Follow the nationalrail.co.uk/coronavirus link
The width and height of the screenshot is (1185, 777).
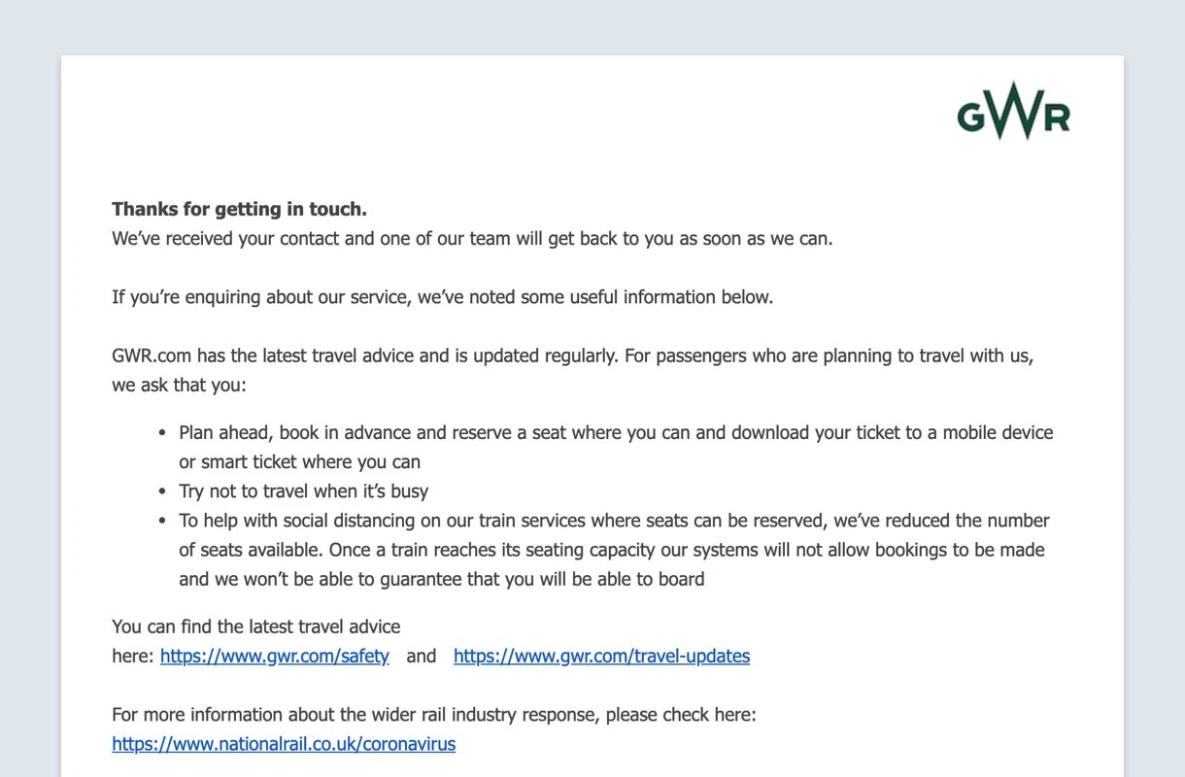(x=284, y=745)
